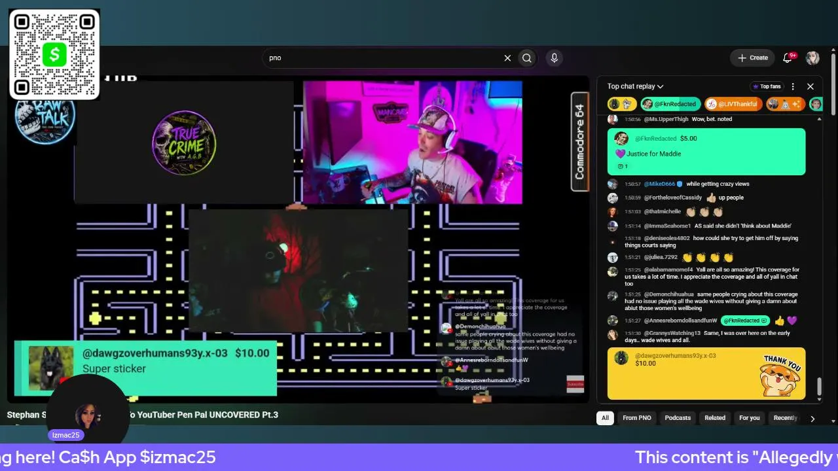The height and width of the screenshot is (471, 838).
Task: Switch to the Related tab
Action: (x=715, y=418)
